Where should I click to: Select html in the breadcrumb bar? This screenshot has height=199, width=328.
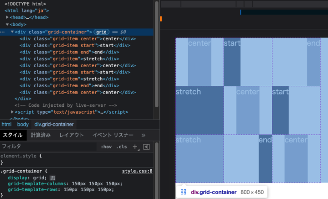(x=6, y=125)
